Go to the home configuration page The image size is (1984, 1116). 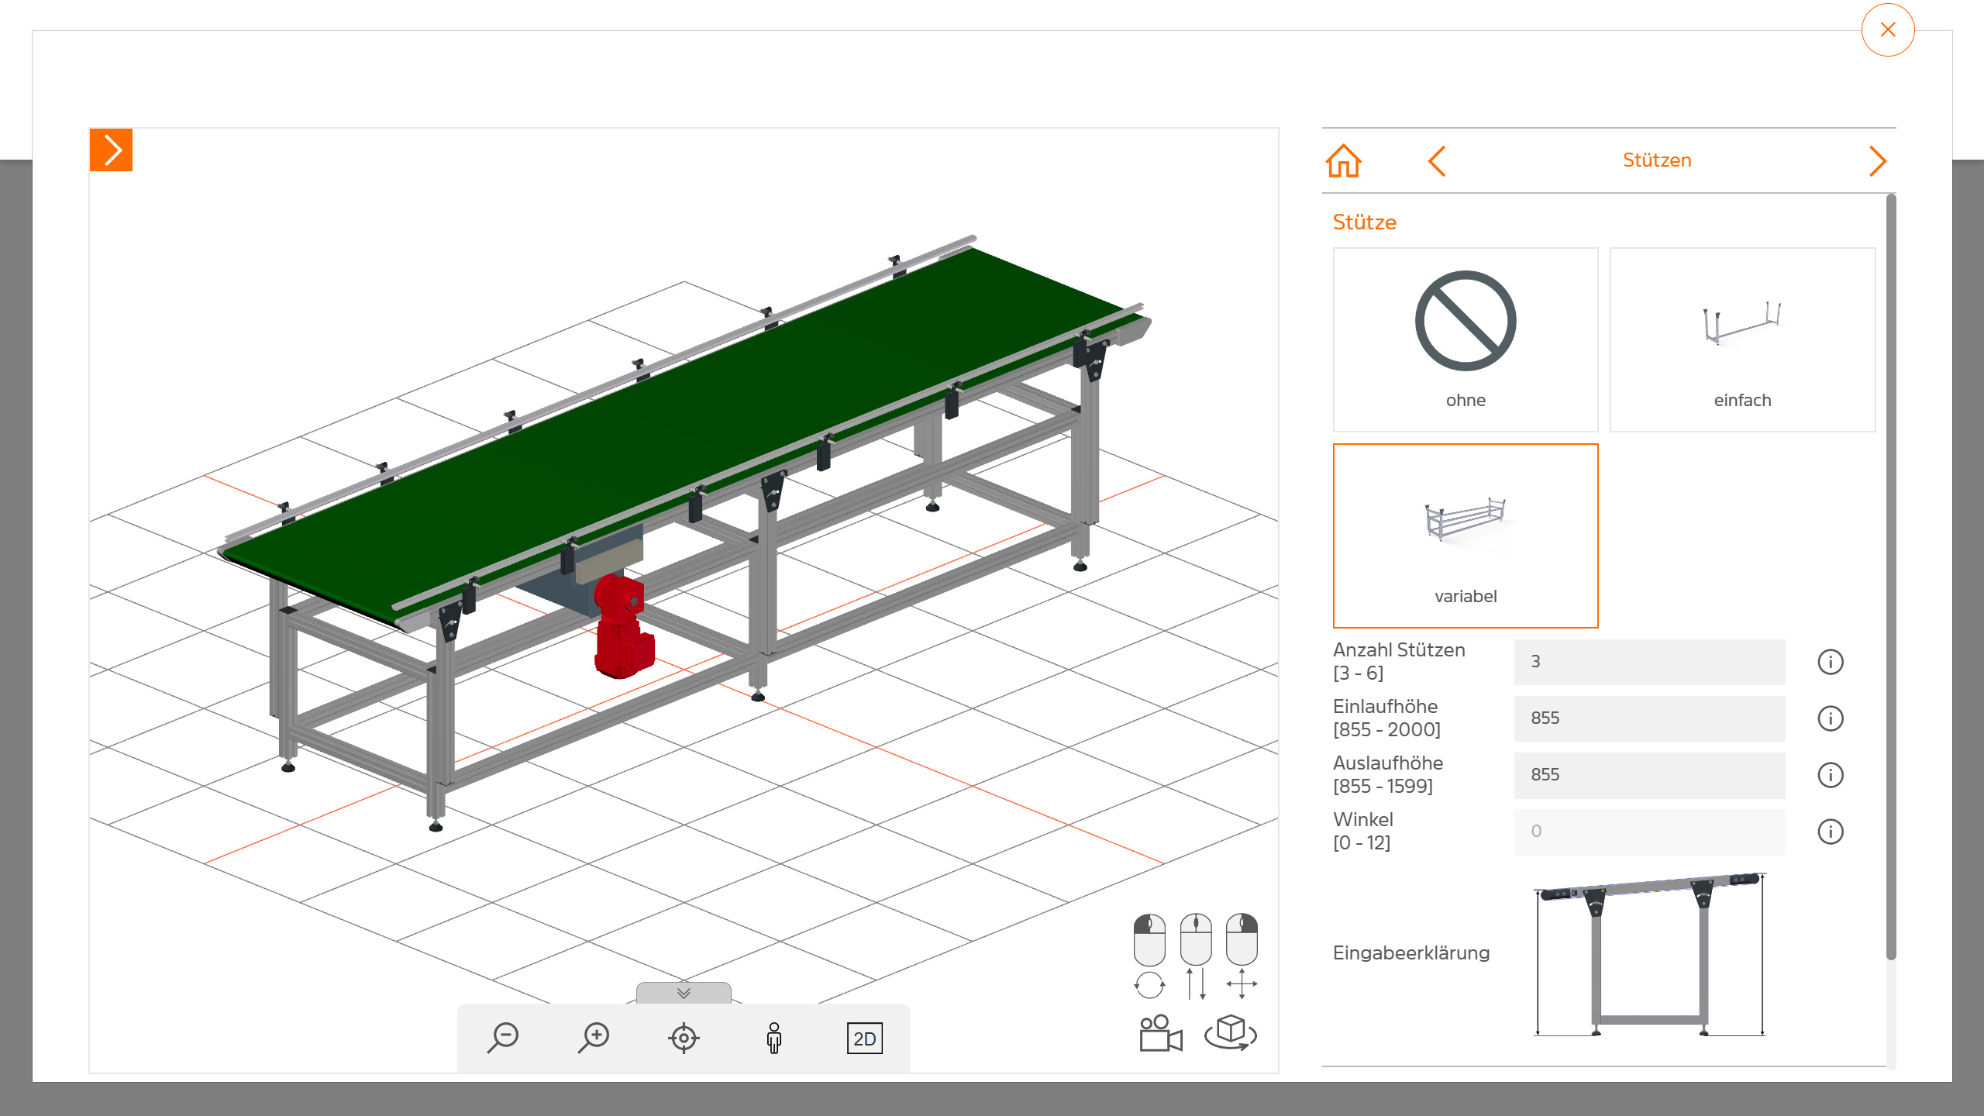click(1344, 161)
